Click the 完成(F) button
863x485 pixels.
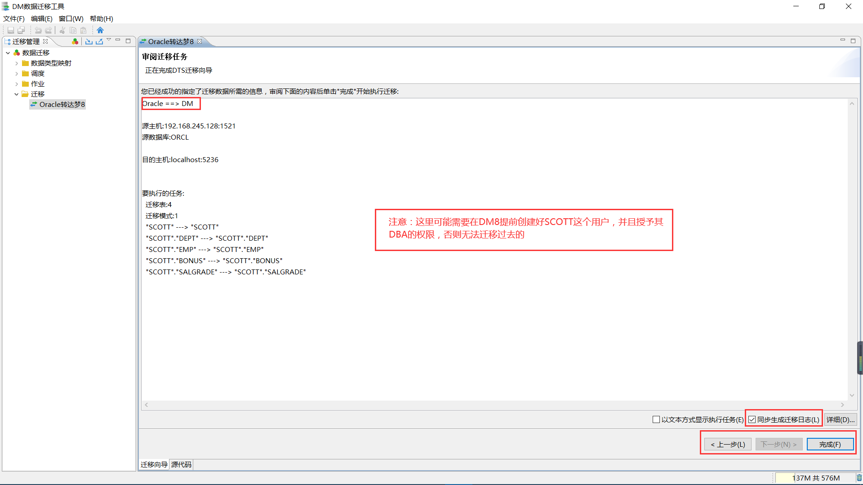click(x=830, y=444)
